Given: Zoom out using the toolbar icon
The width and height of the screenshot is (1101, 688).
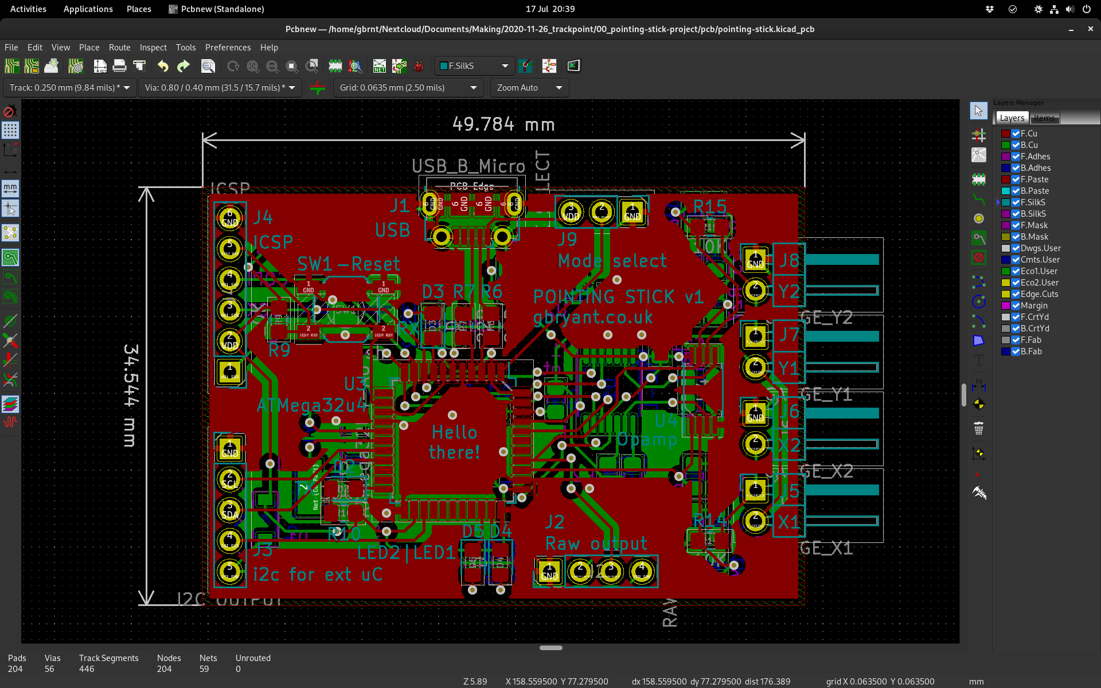Looking at the screenshot, I should (x=272, y=66).
